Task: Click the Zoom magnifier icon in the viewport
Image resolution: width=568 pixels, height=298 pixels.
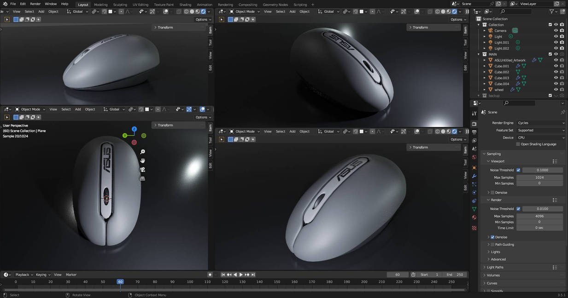Action: point(143,151)
